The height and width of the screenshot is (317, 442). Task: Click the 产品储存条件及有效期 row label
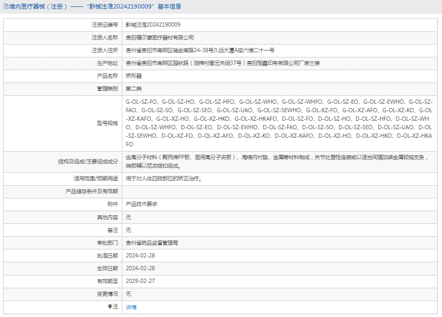[91, 191]
